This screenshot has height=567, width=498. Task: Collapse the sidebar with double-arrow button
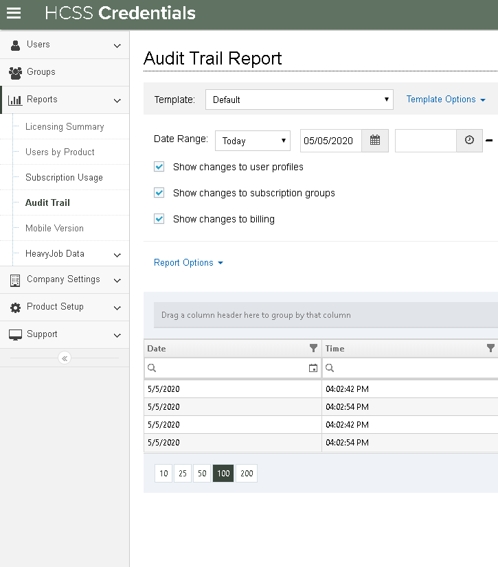point(65,358)
